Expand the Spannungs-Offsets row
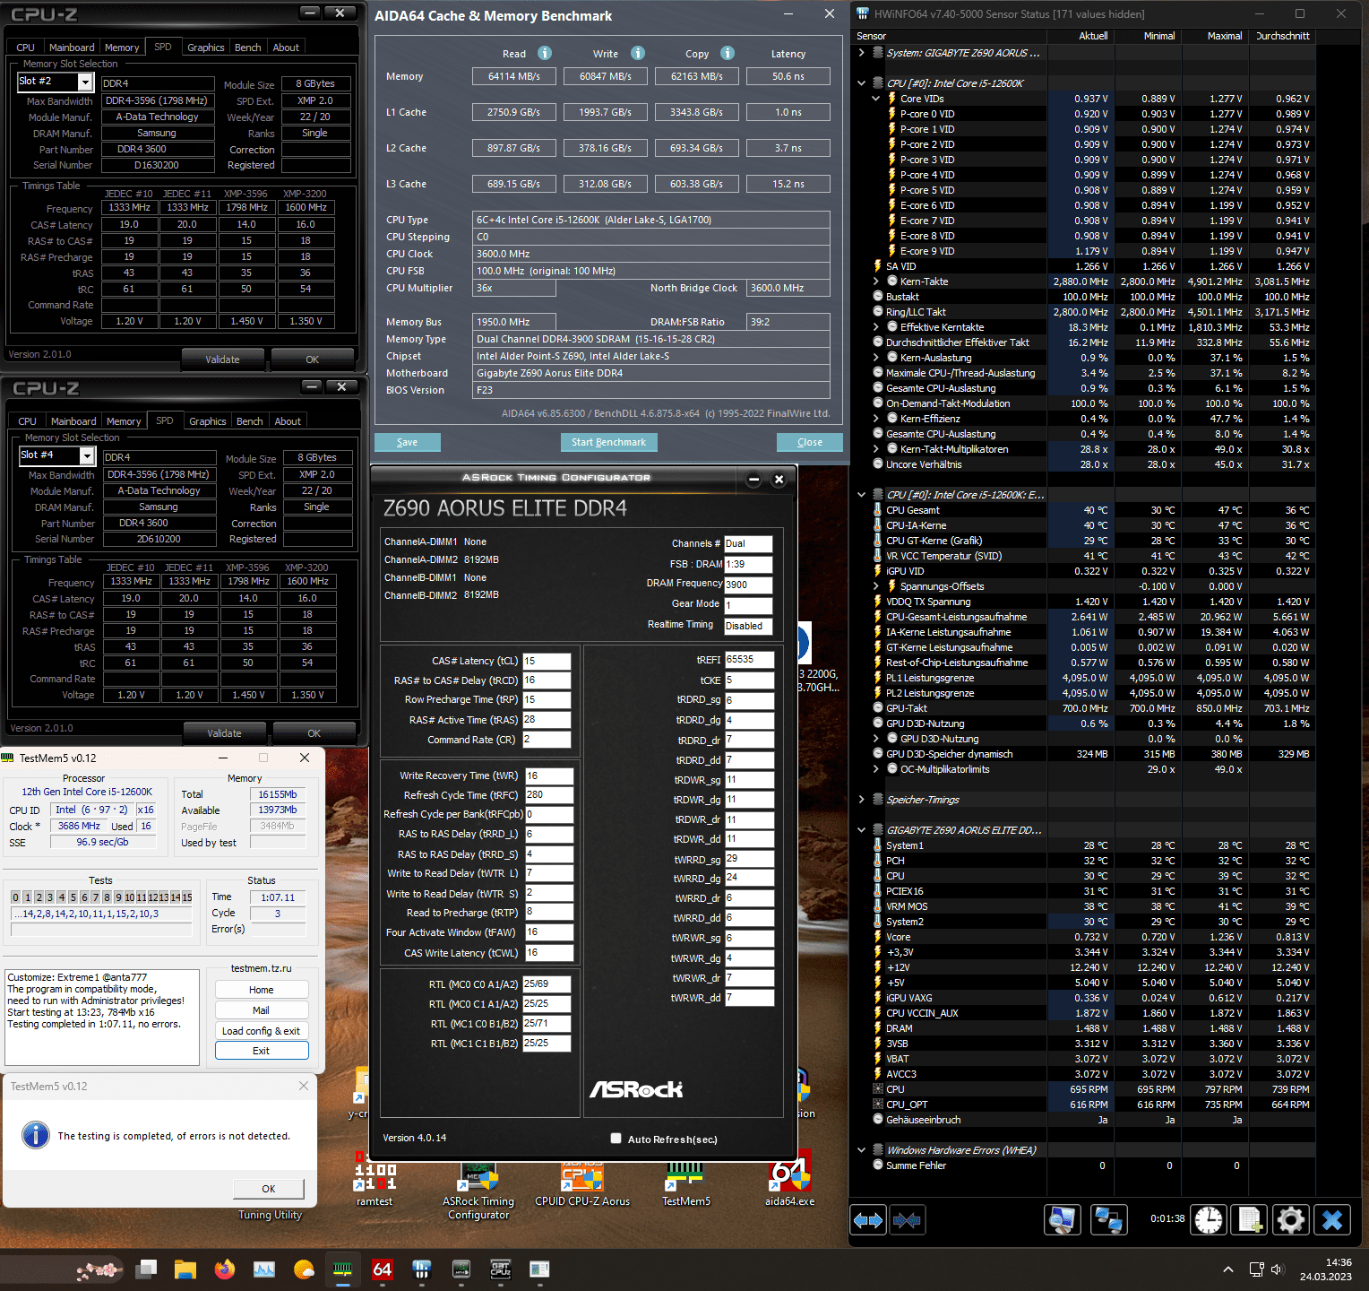The height and width of the screenshot is (1291, 1369). (876, 586)
